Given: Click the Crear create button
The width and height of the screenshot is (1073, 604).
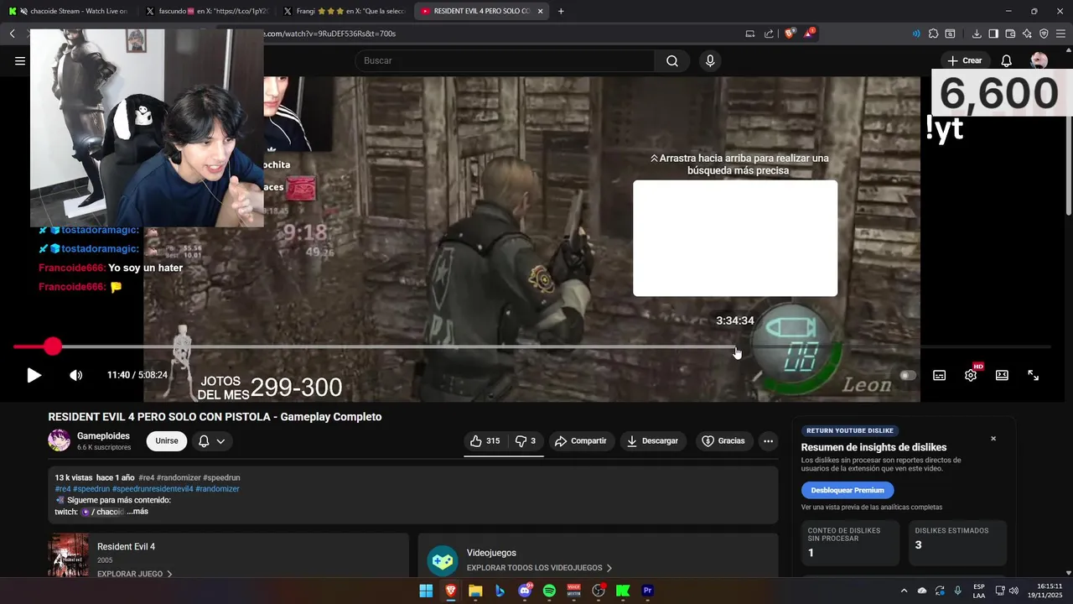Looking at the screenshot, I should [x=965, y=60].
